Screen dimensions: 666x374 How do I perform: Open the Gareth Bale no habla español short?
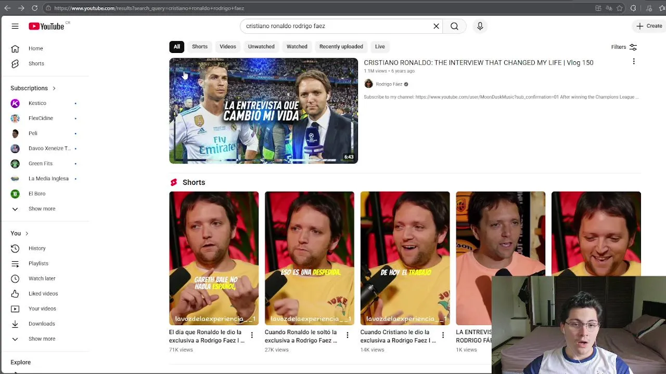[213, 258]
